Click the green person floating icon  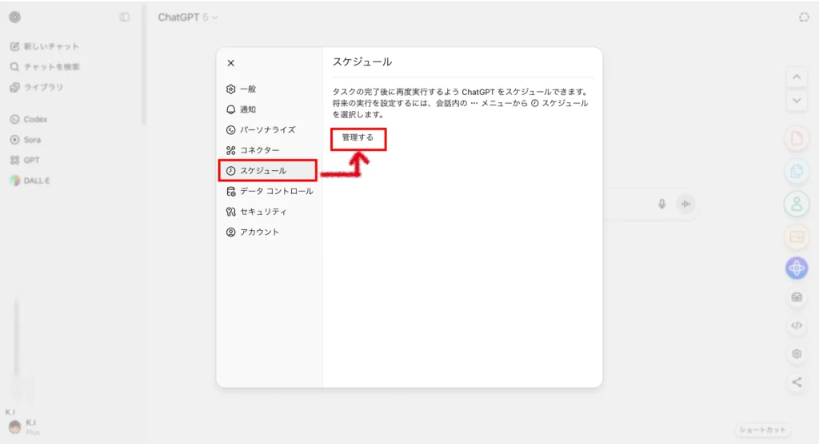[797, 204]
